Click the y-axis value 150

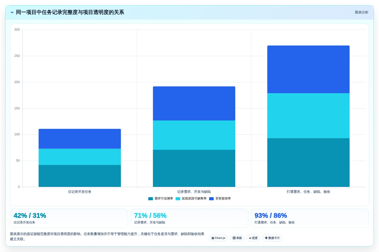tap(17, 108)
